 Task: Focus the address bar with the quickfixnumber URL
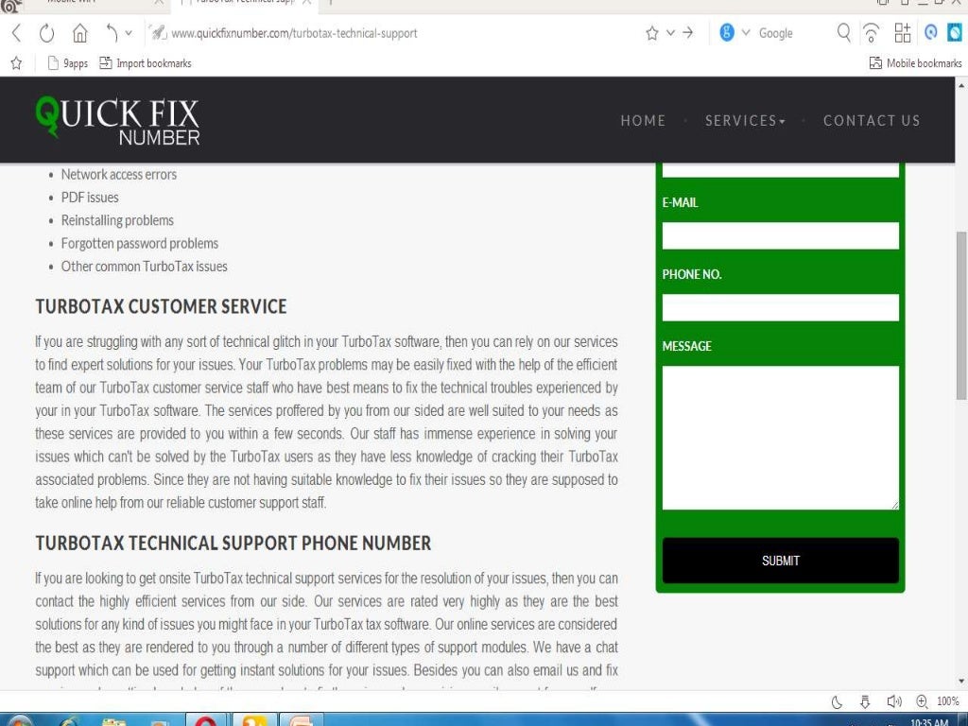point(294,33)
